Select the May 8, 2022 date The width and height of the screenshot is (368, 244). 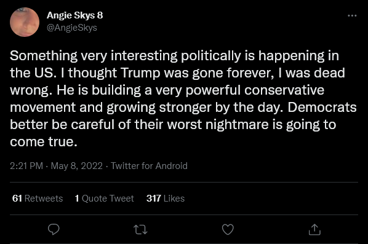click(77, 166)
